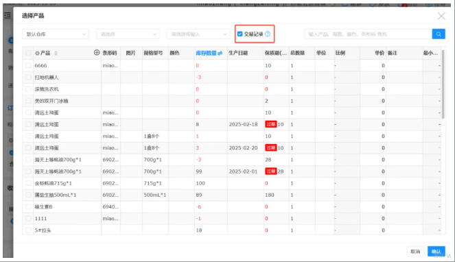Click the 条形码 column header
455x262 pixels.
(110, 53)
